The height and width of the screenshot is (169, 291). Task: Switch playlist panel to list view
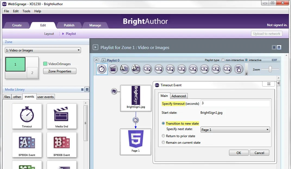(274, 47)
